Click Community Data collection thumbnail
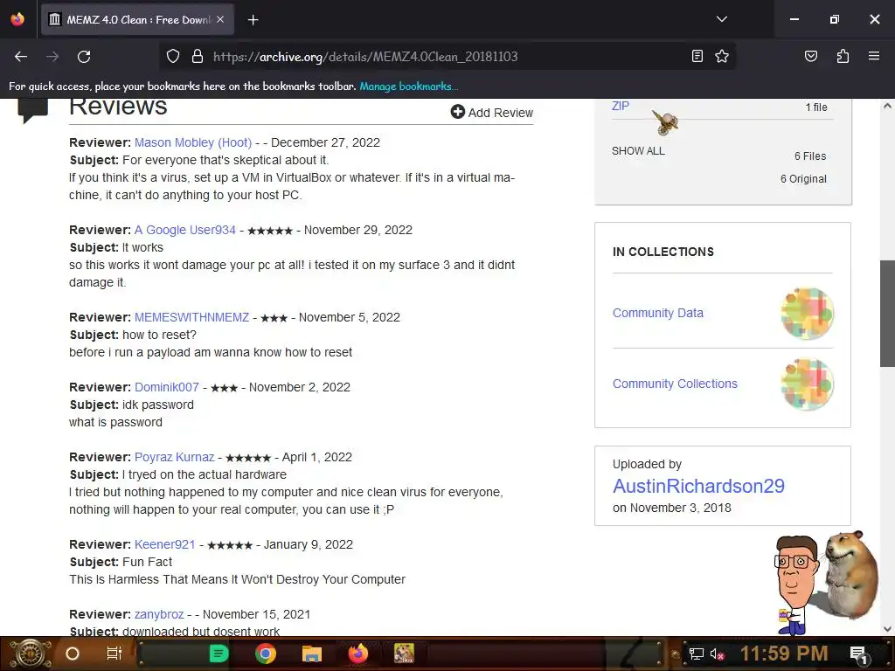 [807, 314]
